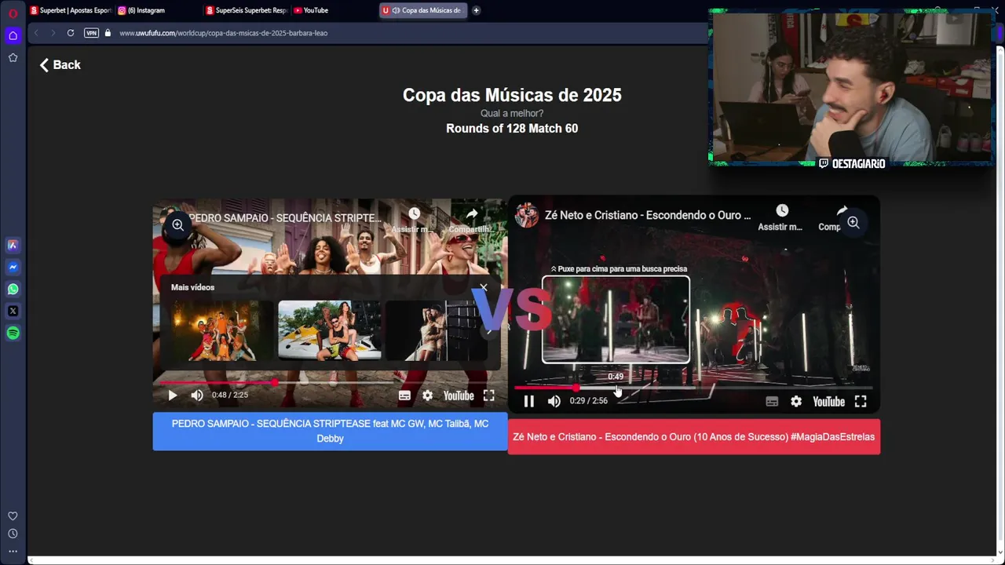Zoom the right video with magnifier icon
This screenshot has width=1005, height=565.
click(x=853, y=223)
